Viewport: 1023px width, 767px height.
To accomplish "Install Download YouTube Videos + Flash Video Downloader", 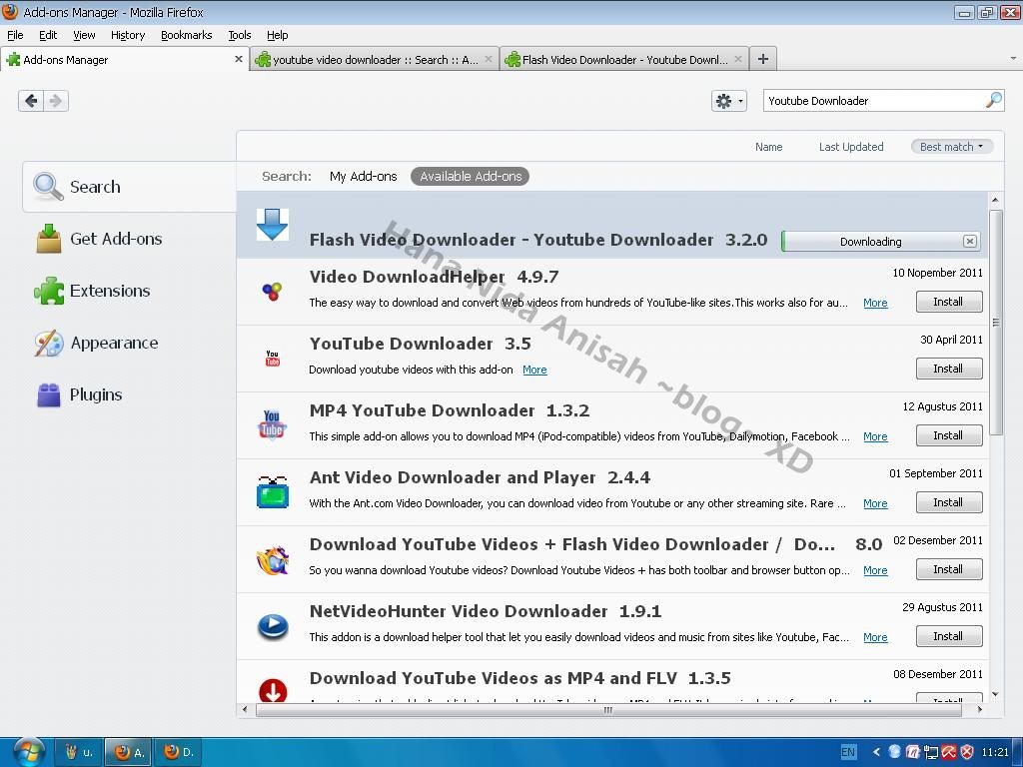I will 949,569.
